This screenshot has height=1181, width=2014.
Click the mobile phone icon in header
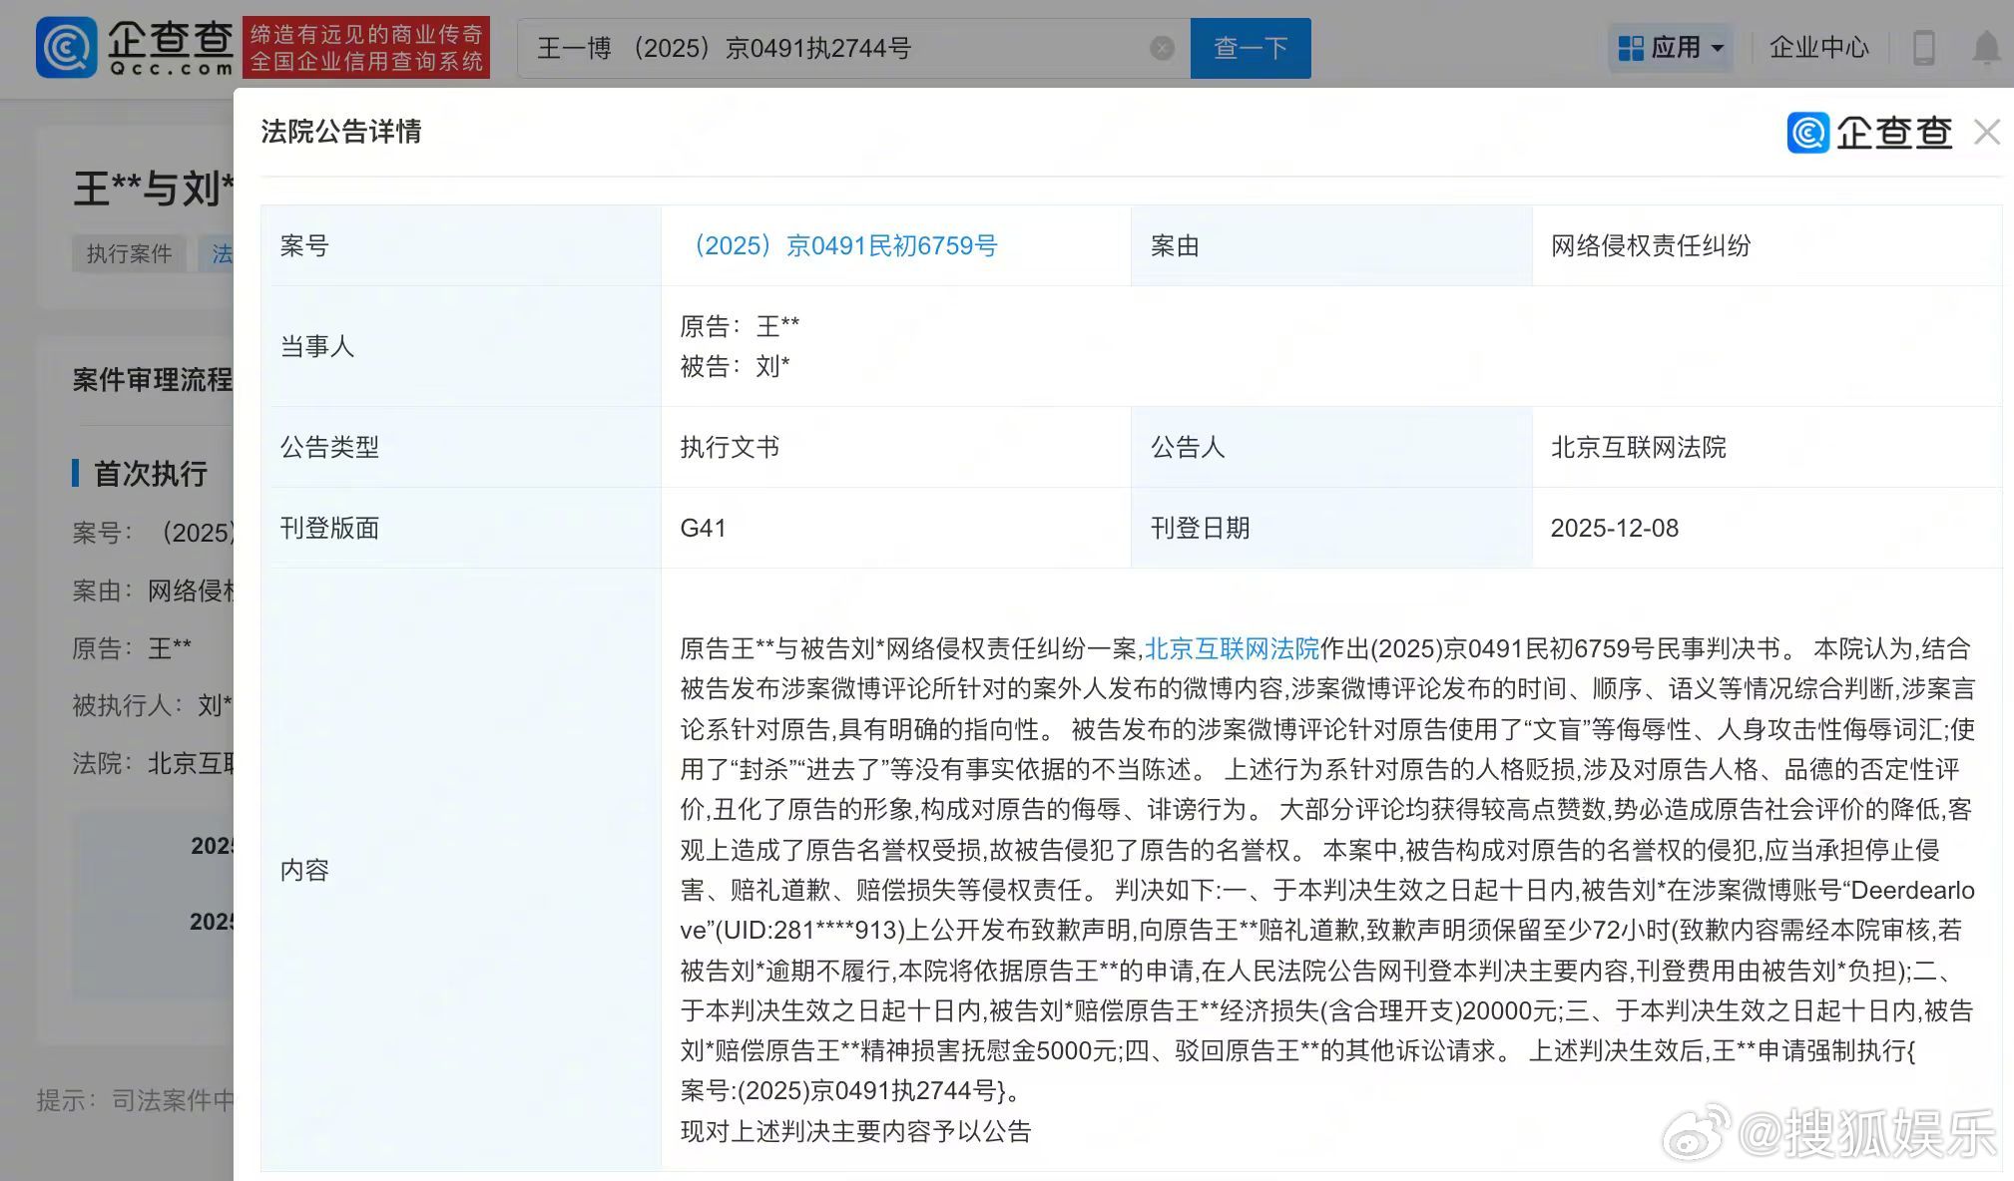coord(1923,47)
